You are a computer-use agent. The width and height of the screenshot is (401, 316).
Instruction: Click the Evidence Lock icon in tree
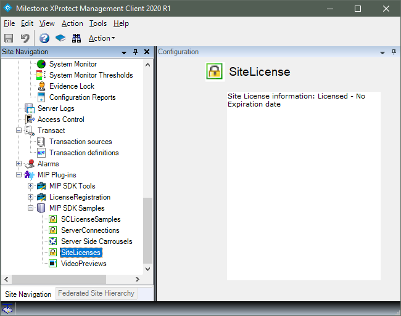41,86
